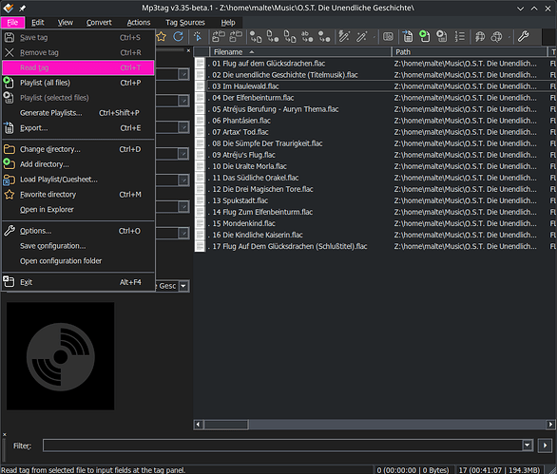The width and height of the screenshot is (557, 474).
Task: Click the pin icon in the title bar
Action: click(22, 9)
